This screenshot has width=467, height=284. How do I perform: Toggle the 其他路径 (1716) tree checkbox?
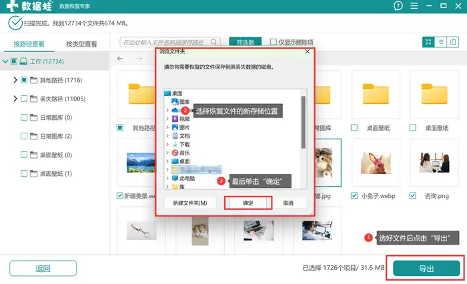24,80
